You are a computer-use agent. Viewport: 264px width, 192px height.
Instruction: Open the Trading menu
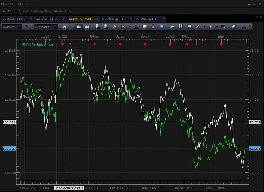(x=37, y=11)
